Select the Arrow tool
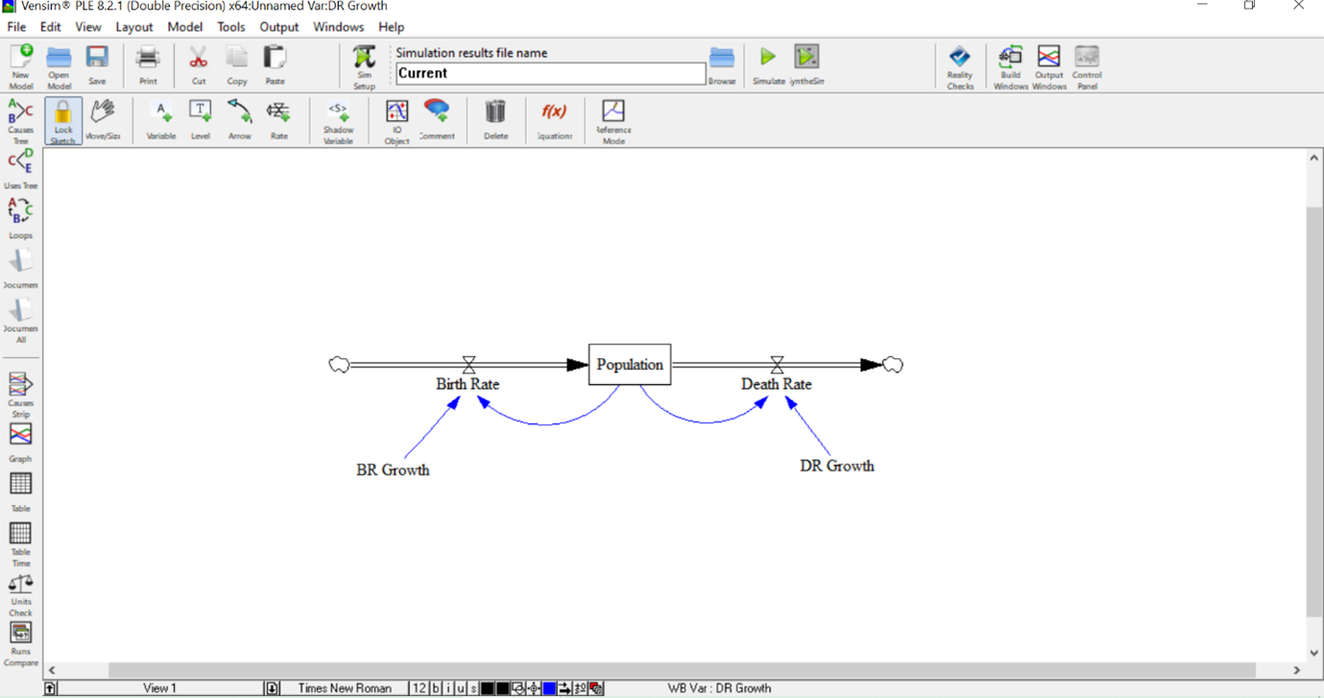This screenshot has width=1324, height=698. click(239, 120)
